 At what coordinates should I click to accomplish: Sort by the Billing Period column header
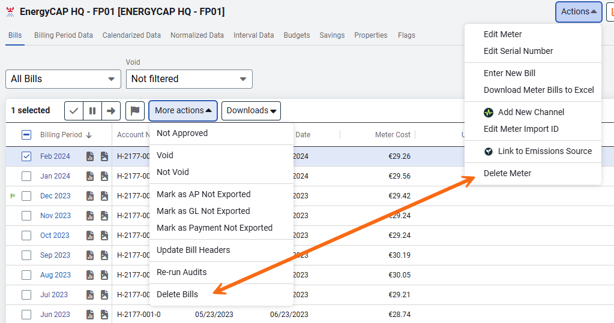coord(61,135)
